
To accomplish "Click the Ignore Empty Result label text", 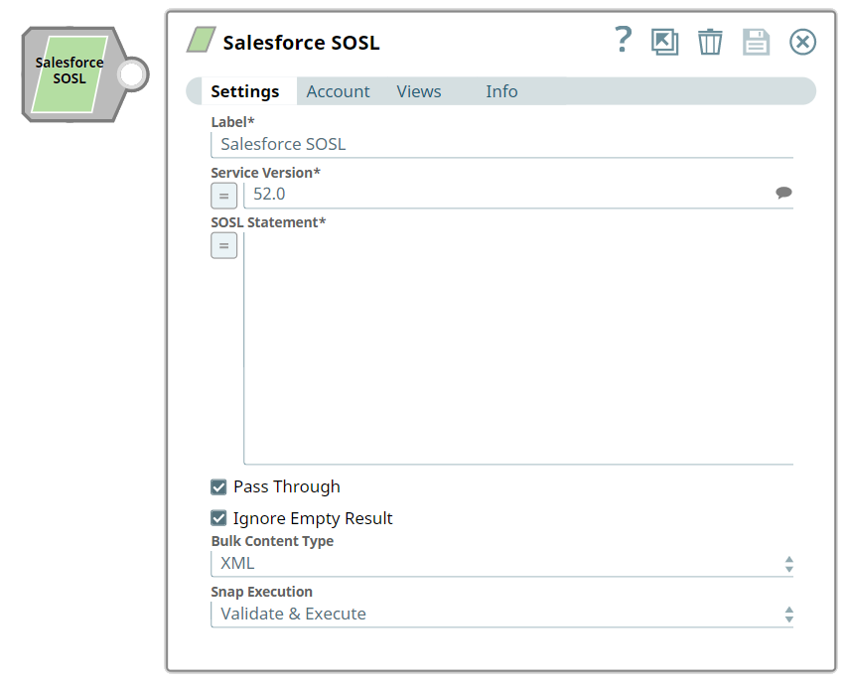I will point(313,518).
